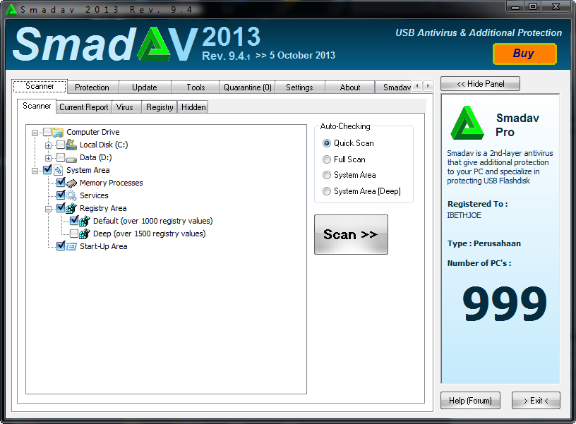Check the Data (D:) checkbox
Screen dimensions: 576x424
click(x=61, y=157)
